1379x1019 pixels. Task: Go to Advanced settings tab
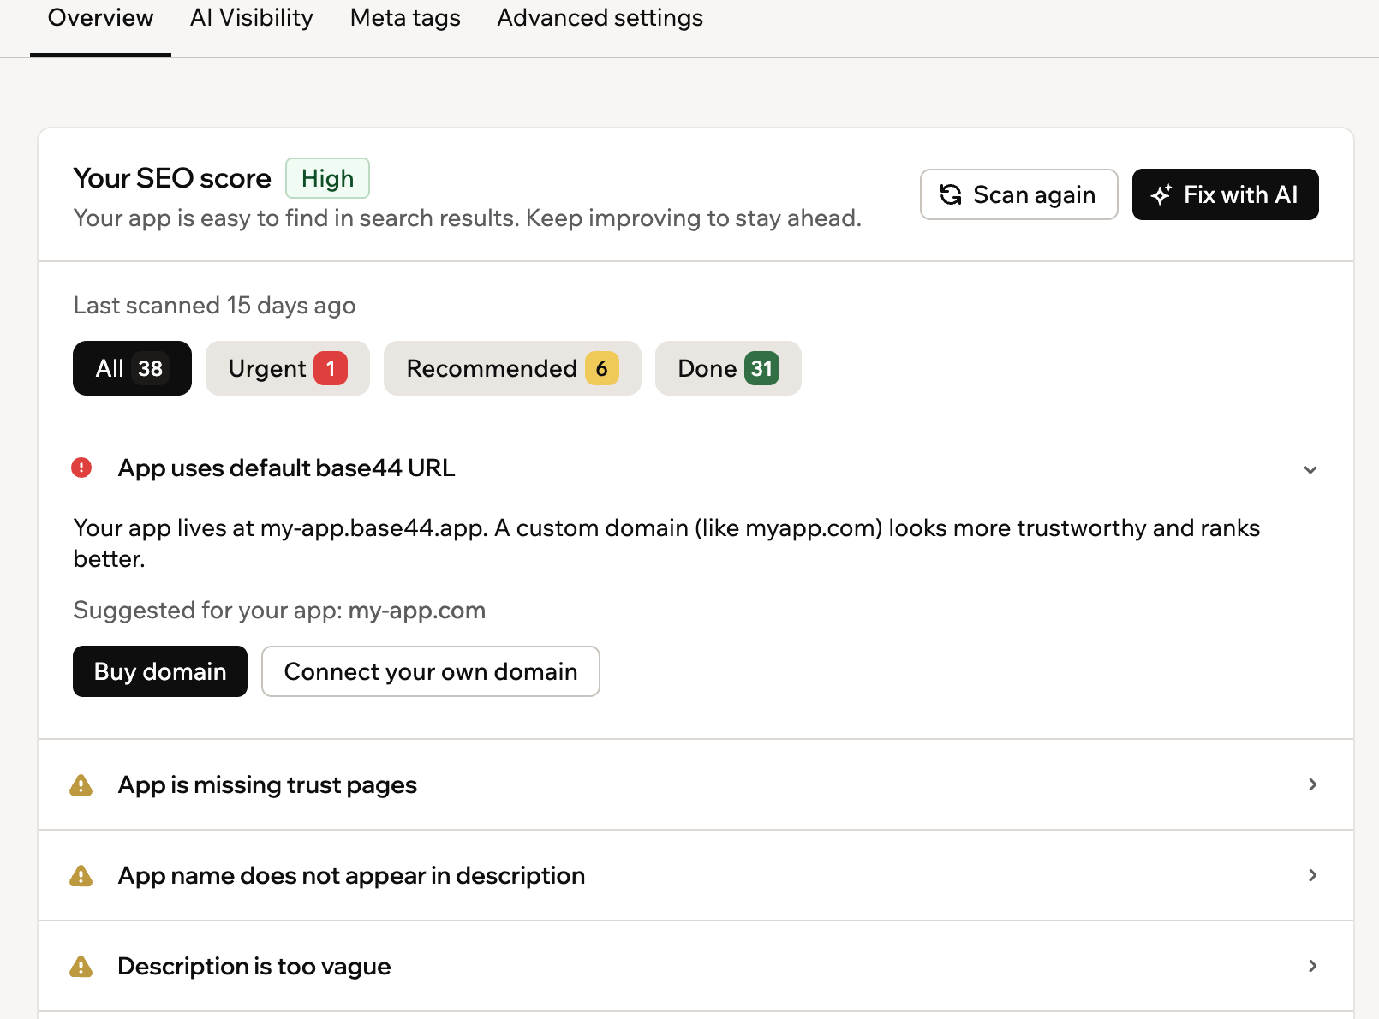pos(600,18)
